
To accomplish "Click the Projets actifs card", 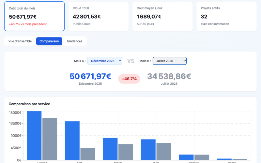I will pos(226,16).
